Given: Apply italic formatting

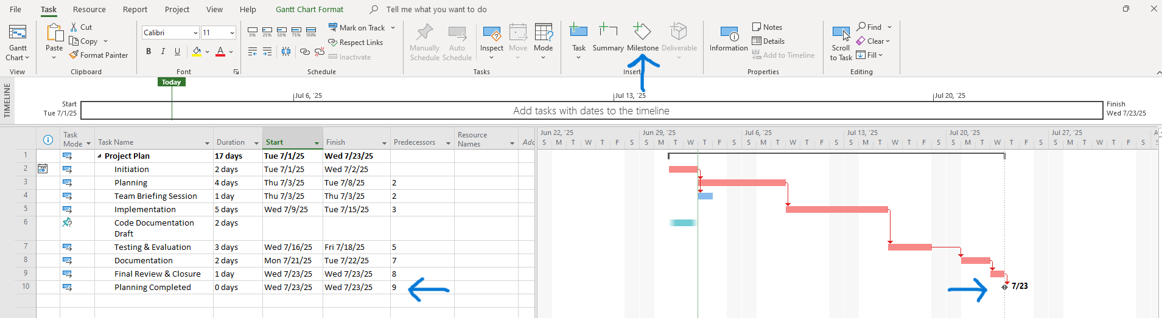Looking at the screenshot, I should (x=163, y=52).
